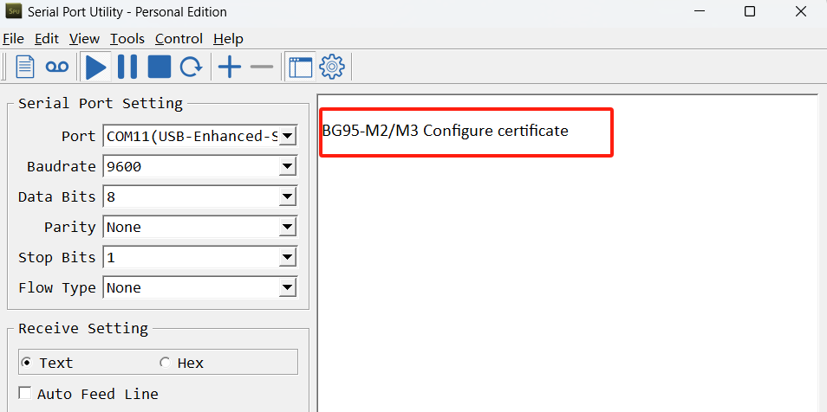Image resolution: width=827 pixels, height=412 pixels.
Task: Open the Edit menu
Action: pos(47,38)
